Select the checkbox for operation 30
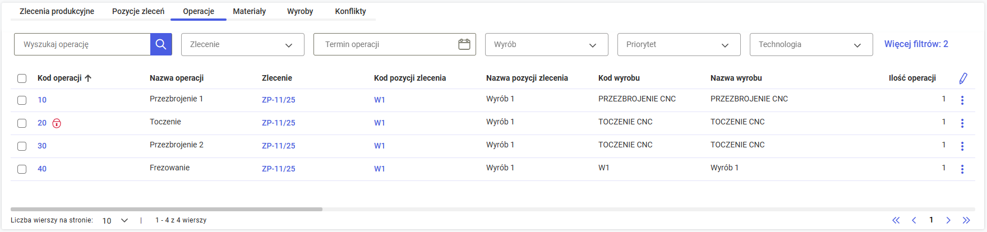987x232 pixels. pos(22,146)
